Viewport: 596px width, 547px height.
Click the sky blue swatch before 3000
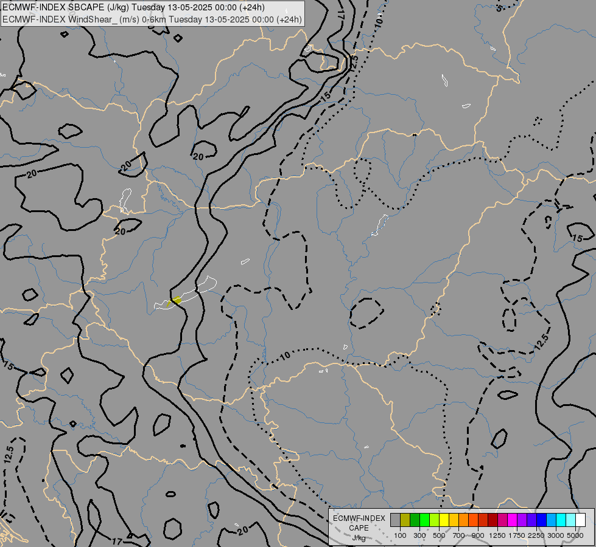click(552, 520)
